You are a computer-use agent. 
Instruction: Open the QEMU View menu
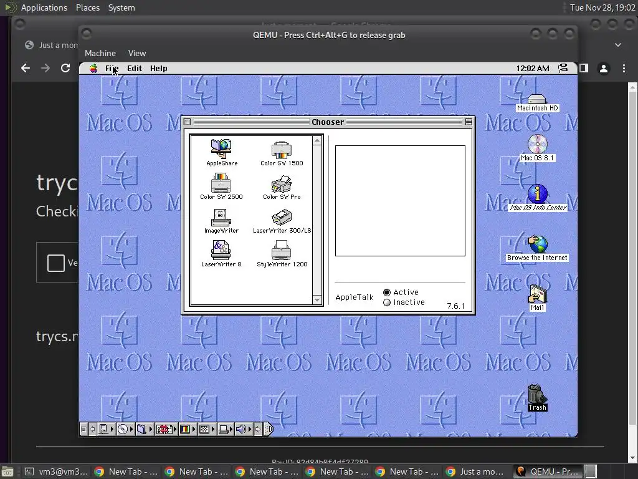pos(137,54)
